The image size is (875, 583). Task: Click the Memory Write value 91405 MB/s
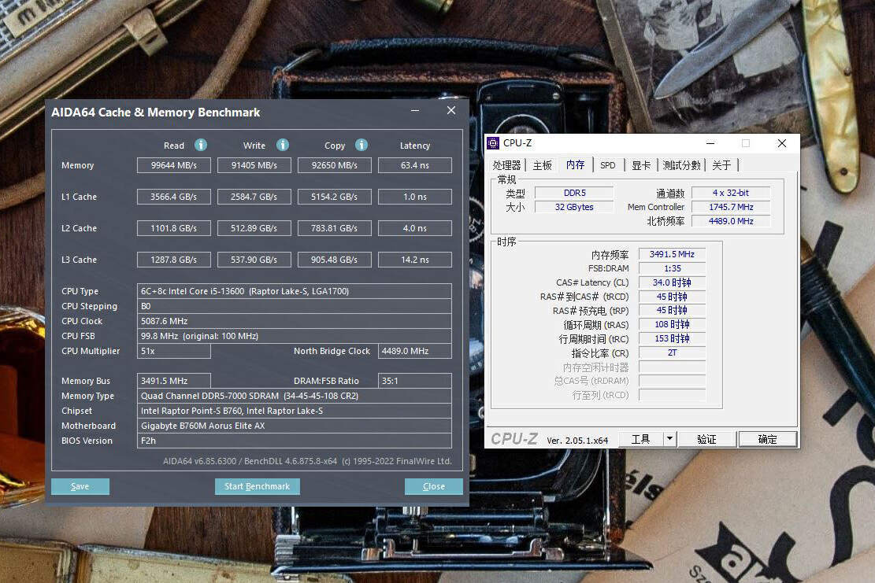pos(254,165)
